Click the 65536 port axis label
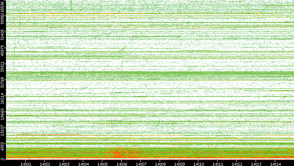 (2, 6)
